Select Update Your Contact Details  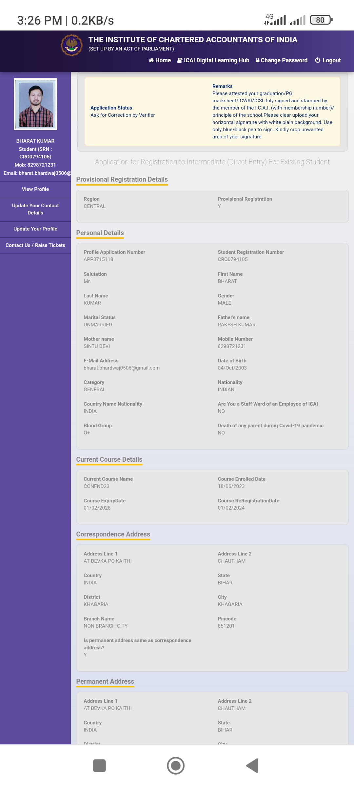[35, 209]
